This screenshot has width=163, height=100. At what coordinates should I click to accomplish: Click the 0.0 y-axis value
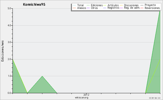pyautogui.click(x=9, y=93)
